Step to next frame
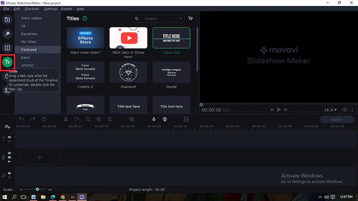Image resolution: width=358 pixels, height=201 pixels. (286, 110)
